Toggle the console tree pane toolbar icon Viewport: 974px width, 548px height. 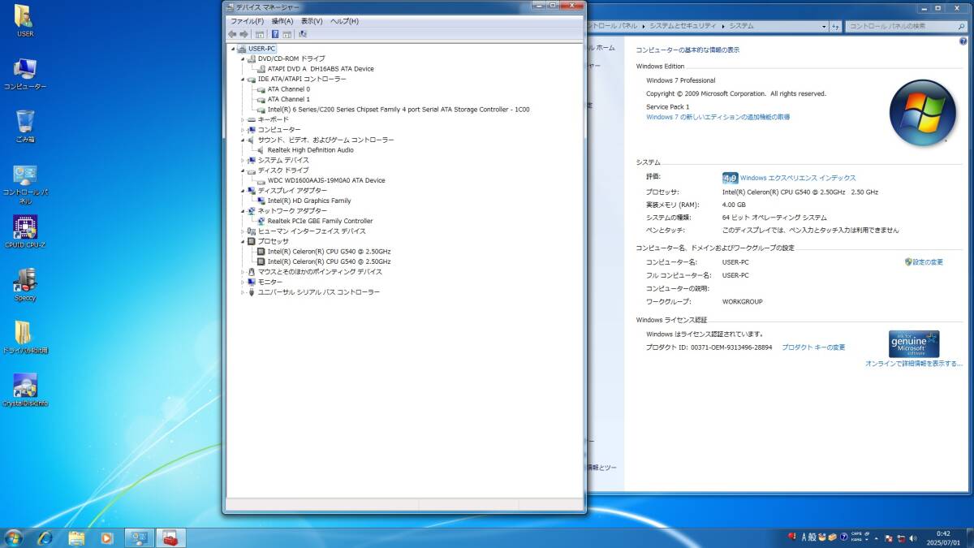(260, 34)
